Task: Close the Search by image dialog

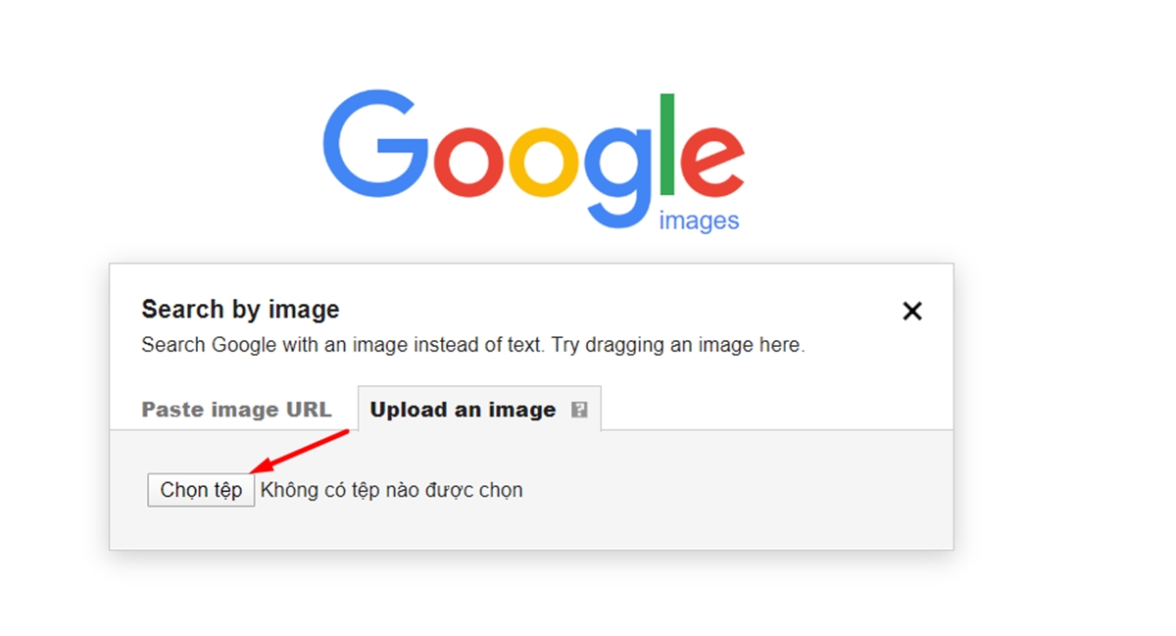Action: tap(912, 311)
